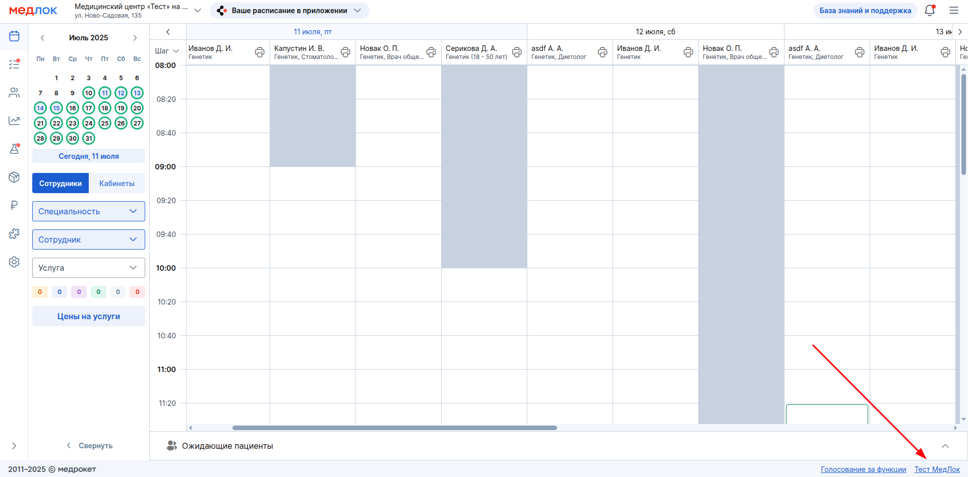The width and height of the screenshot is (968, 477).
Task: Click 'Сегодня, 11 июля' button
Action: 89,156
